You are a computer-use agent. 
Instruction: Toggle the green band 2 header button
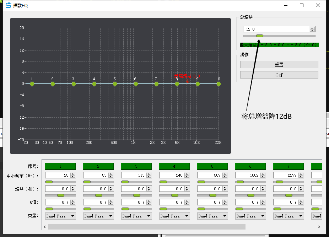pos(98,166)
